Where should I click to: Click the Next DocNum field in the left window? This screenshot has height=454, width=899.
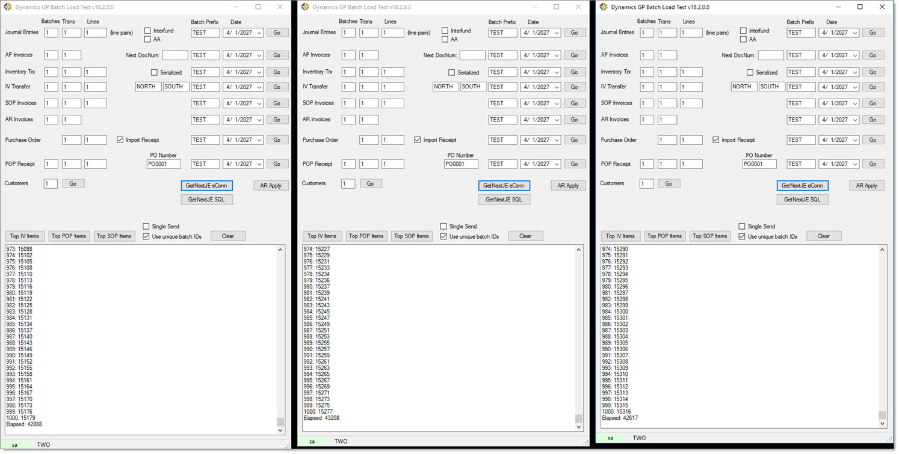(175, 55)
